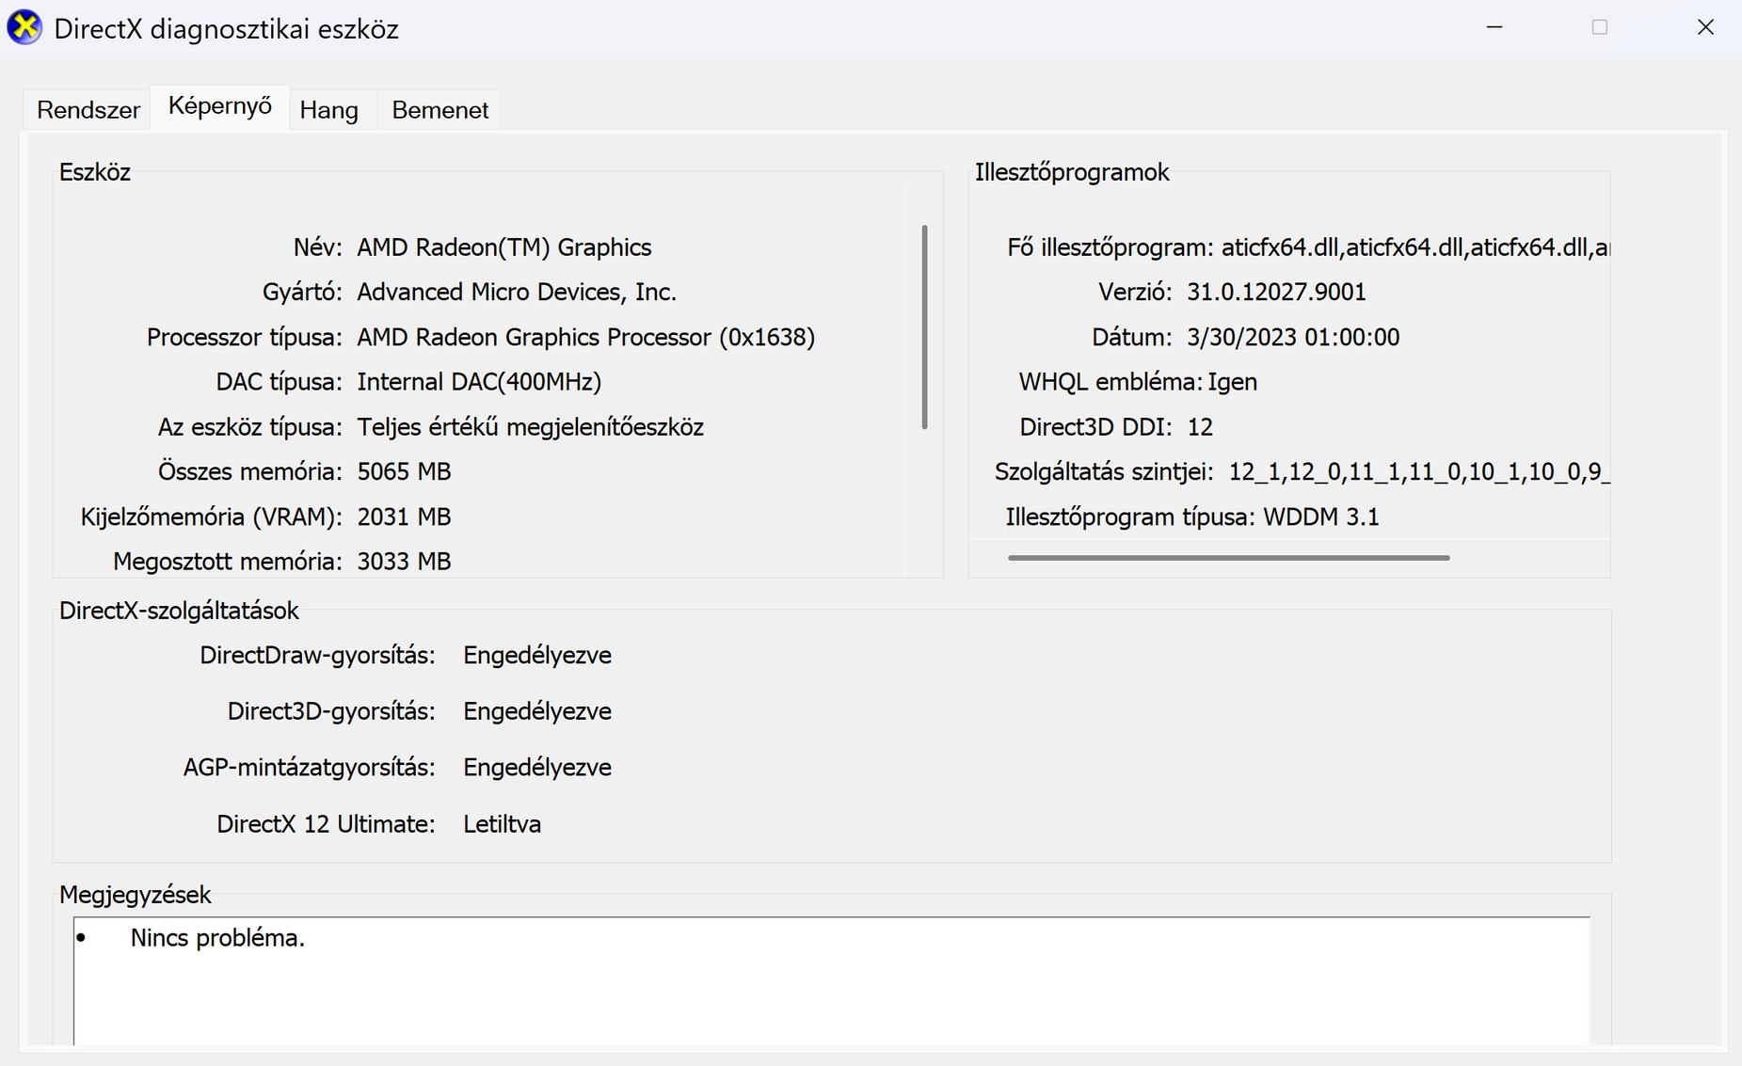The width and height of the screenshot is (1742, 1066).
Task: Open the Hang tab
Action: (328, 110)
